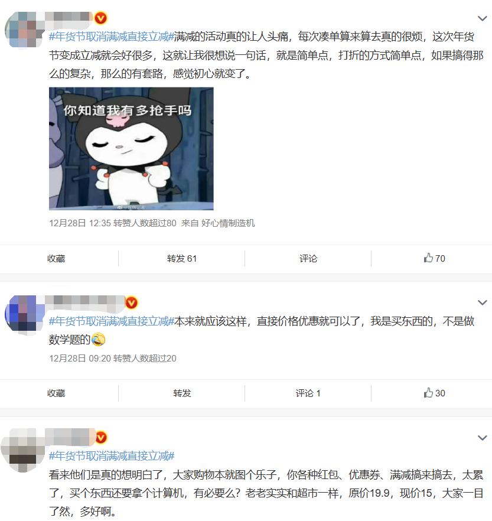Like the second post with 30 likes
Image resolution: width=492 pixels, height=521 pixels.
click(x=434, y=393)
